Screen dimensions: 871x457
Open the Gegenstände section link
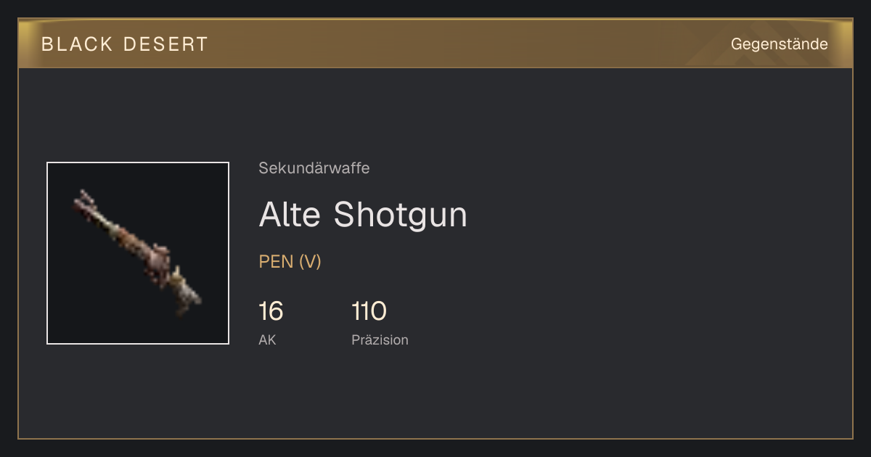pyautogui.click(x=779, y=44)
